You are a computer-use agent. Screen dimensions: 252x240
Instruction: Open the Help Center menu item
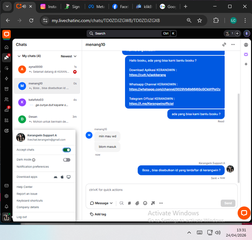pos(25,187)
